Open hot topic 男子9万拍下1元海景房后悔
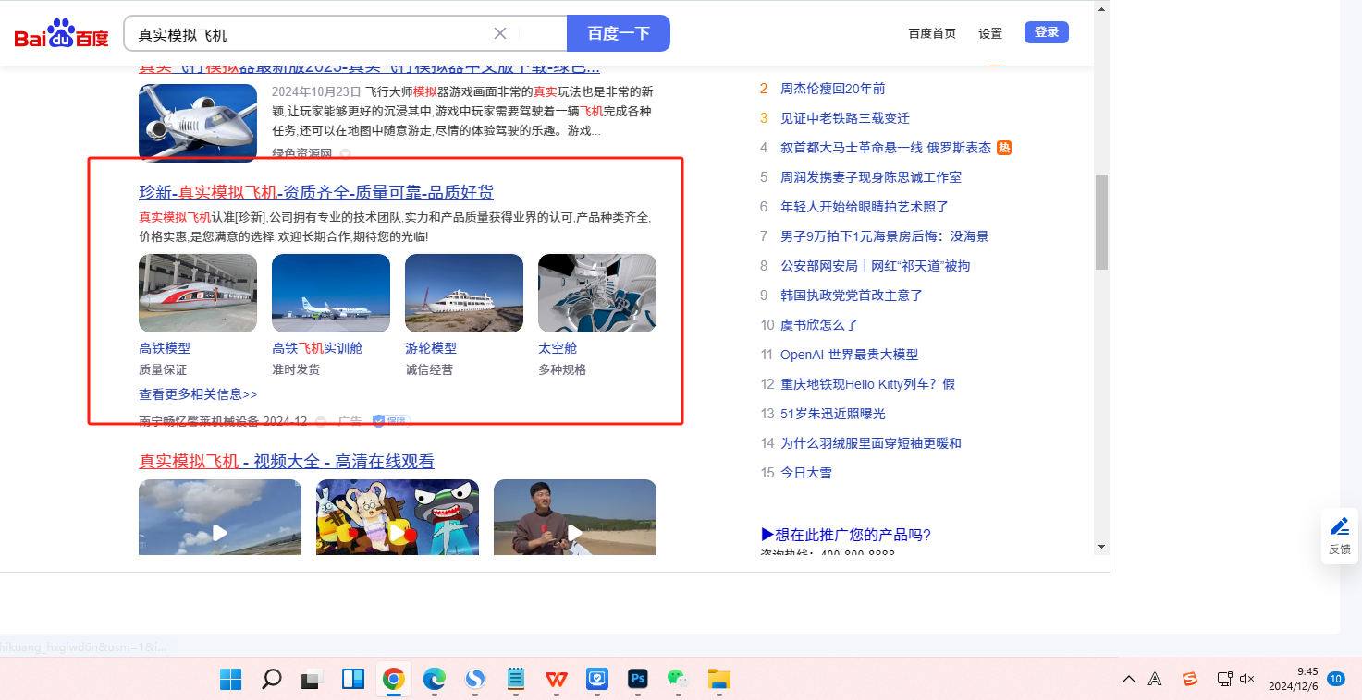This screenshot has height=700, width=1362. pos(885,236)
